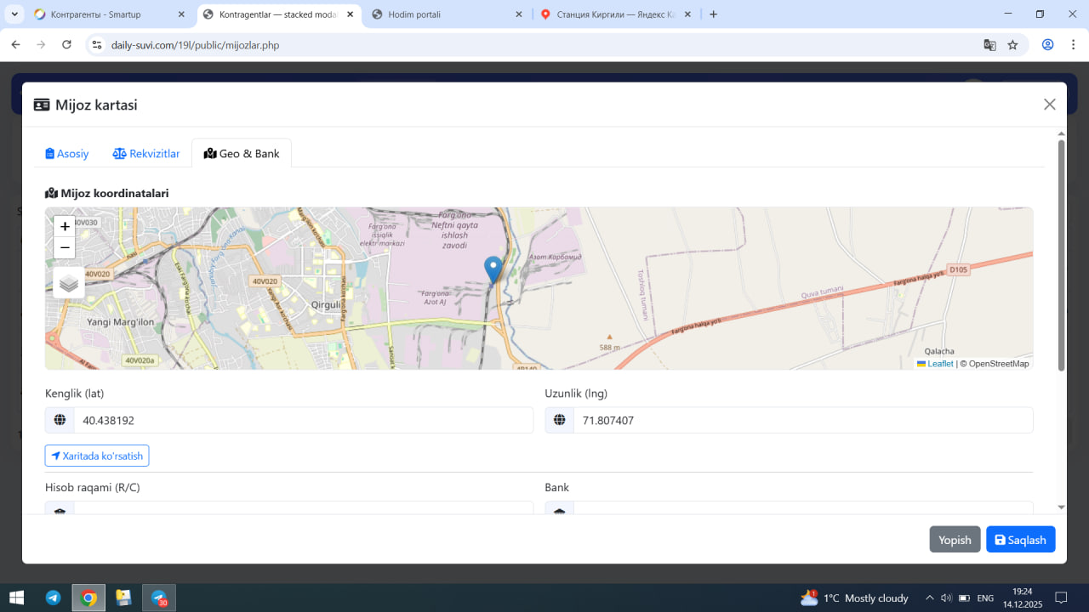Screen dimensions: 1089x612
Task: Close the Станция Киргили browser tab
Action: (x=687, y=14)
